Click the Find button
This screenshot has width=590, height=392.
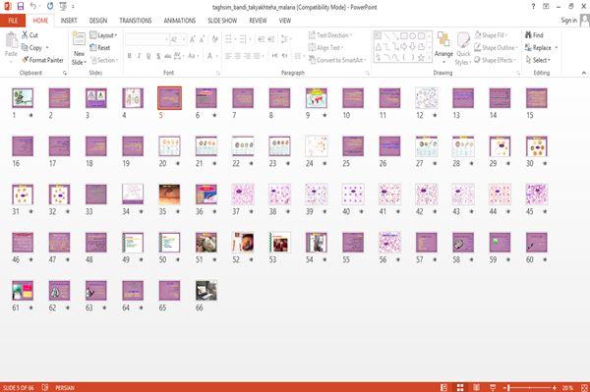[x=534, y=35]
